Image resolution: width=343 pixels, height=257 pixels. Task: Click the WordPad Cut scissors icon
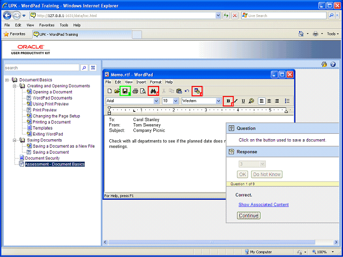click(x=164, y=91)
